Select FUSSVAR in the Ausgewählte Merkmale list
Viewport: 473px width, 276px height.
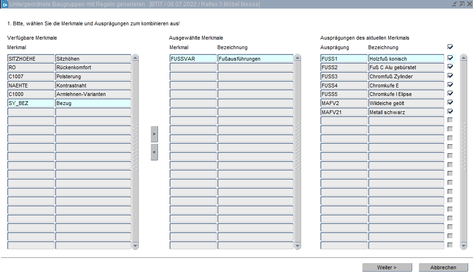pos(193,59)
